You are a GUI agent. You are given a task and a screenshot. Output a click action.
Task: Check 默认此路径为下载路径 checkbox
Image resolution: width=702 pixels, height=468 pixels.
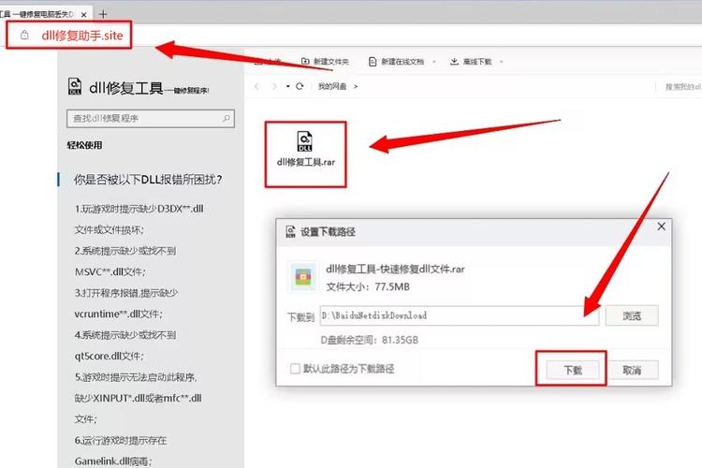[x=295, y=369]
